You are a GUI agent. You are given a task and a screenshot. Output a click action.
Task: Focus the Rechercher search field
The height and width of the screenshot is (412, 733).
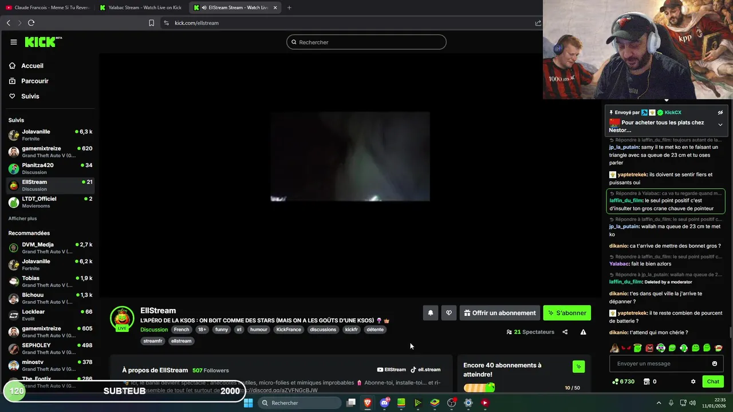tap(366, 42)
